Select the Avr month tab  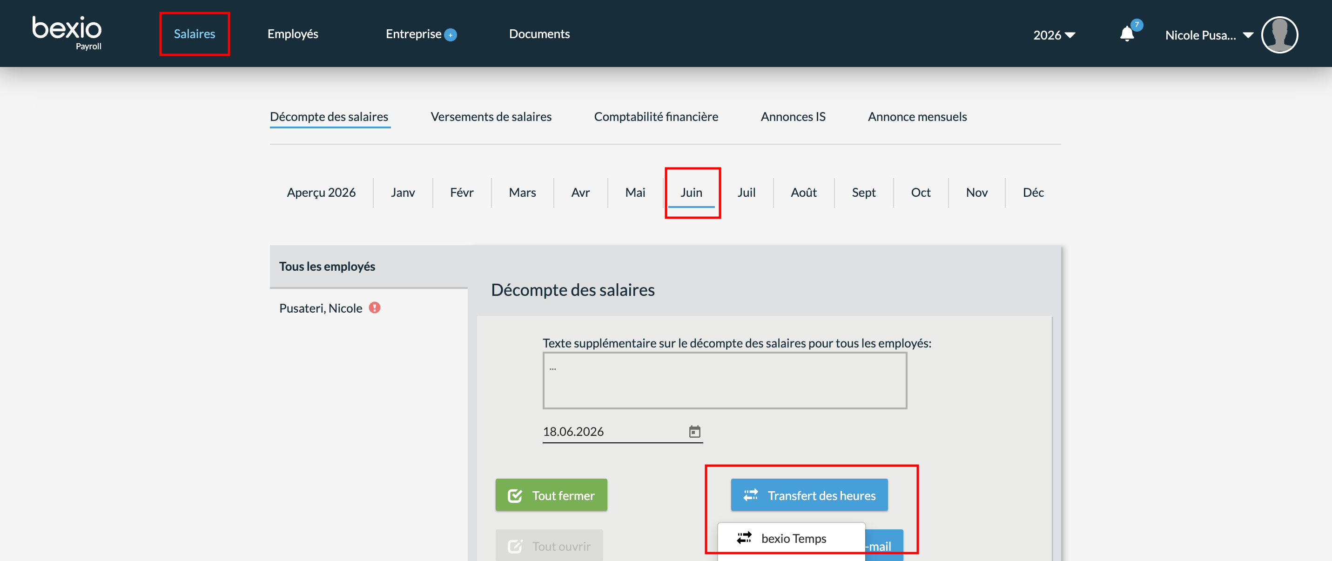tap(580, 192)
